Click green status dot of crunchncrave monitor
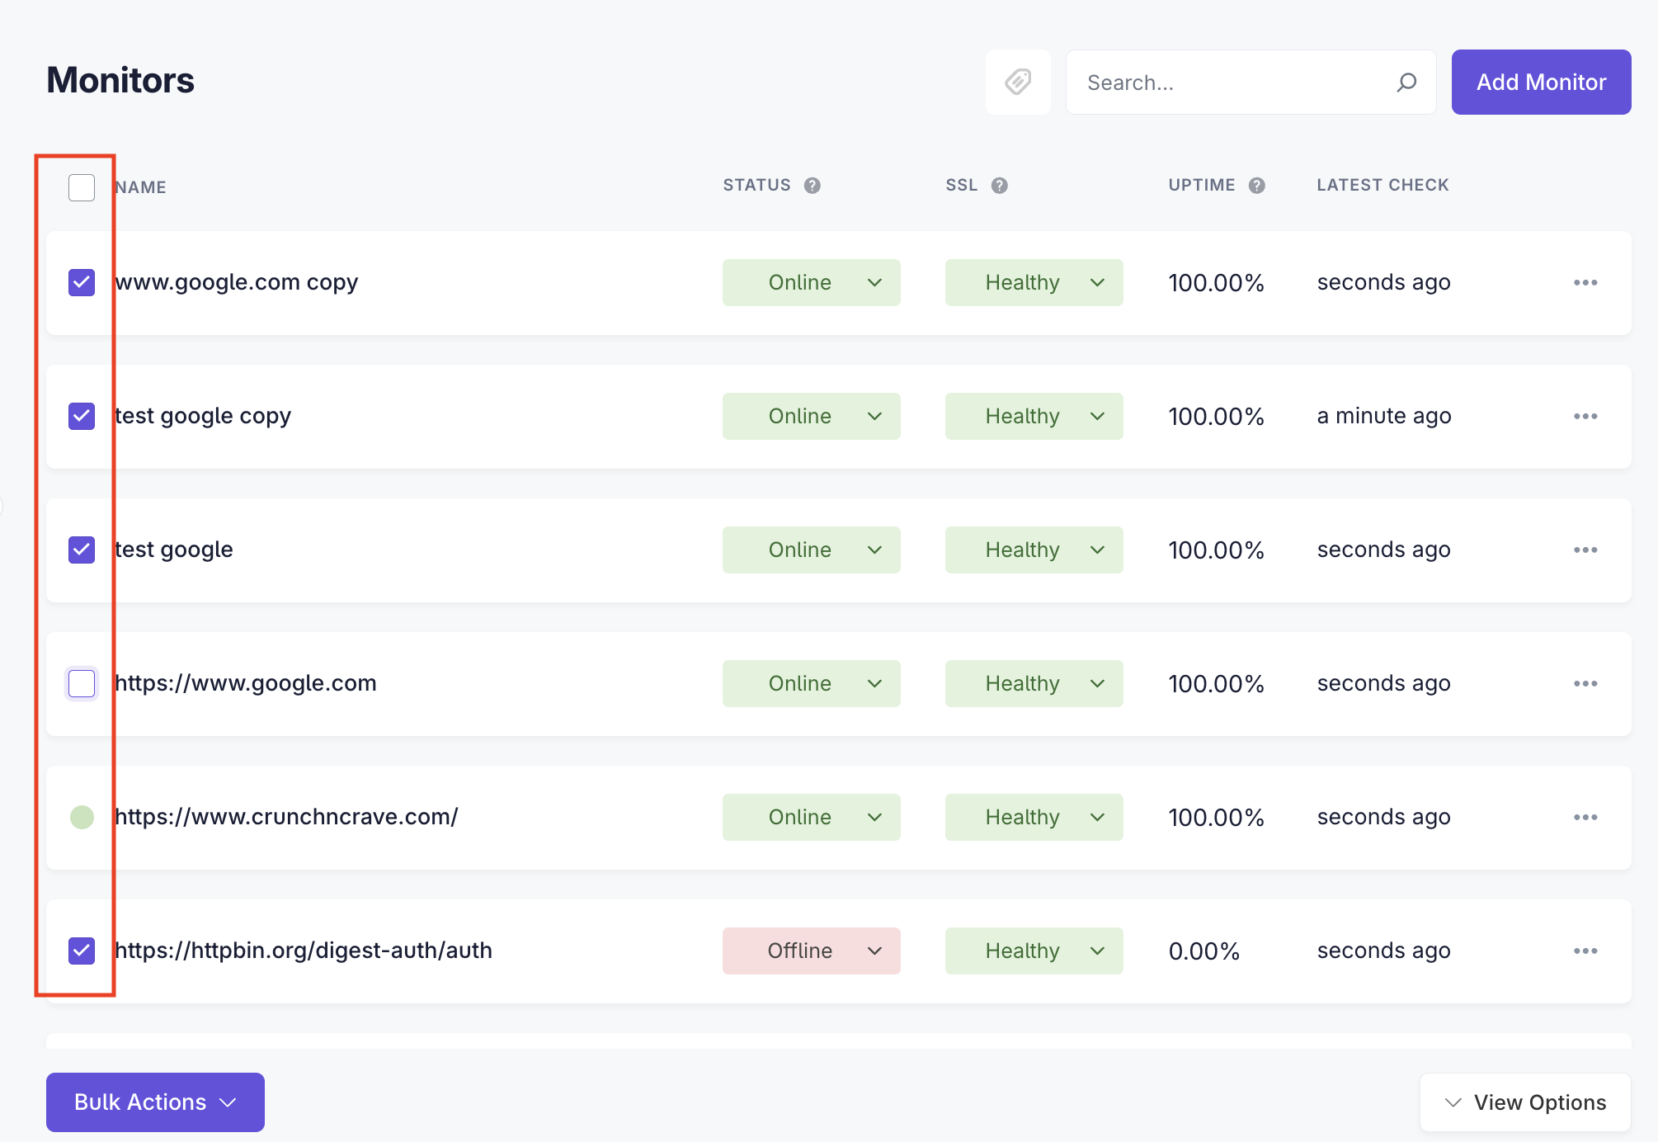 click(x=82, y=818)
